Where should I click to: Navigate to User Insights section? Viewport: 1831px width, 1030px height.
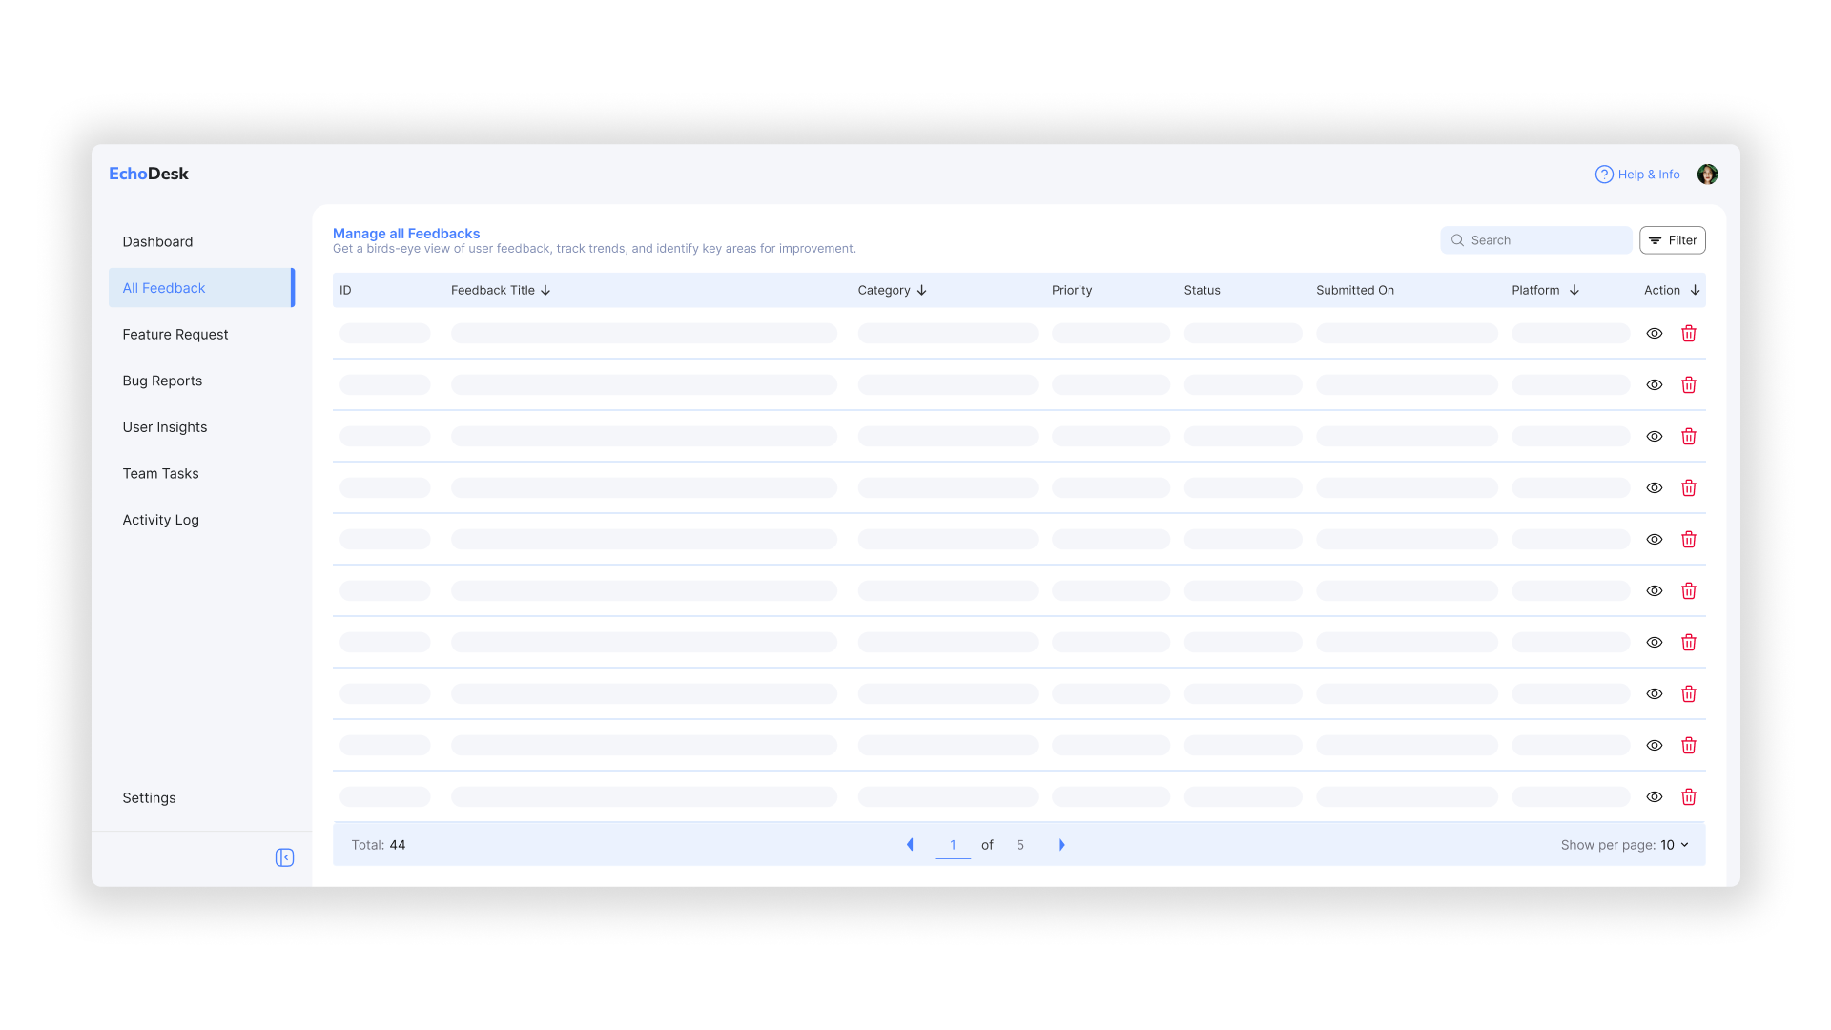coord(164,427)
